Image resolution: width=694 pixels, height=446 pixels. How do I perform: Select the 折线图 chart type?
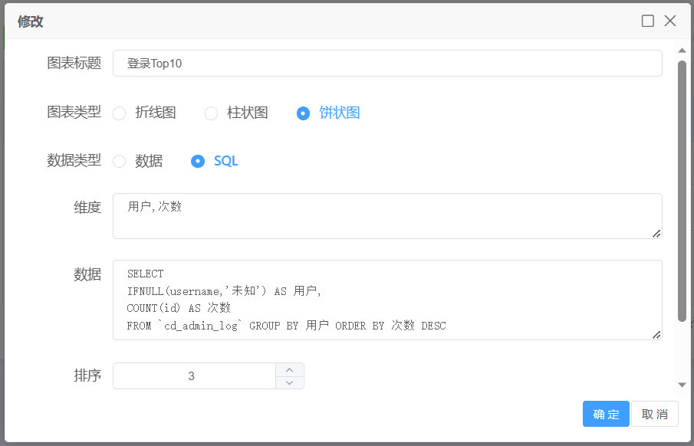tap(120, 113)
